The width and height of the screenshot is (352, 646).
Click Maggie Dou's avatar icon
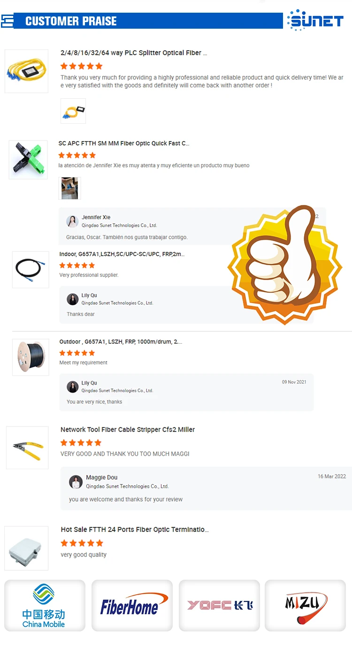[x=76, y=482]
